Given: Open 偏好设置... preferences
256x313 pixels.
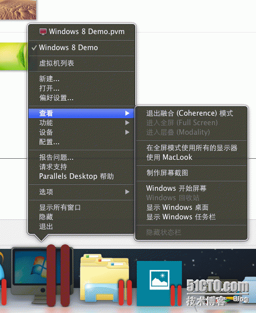Looking at the screenshot, I should [82, 98].
